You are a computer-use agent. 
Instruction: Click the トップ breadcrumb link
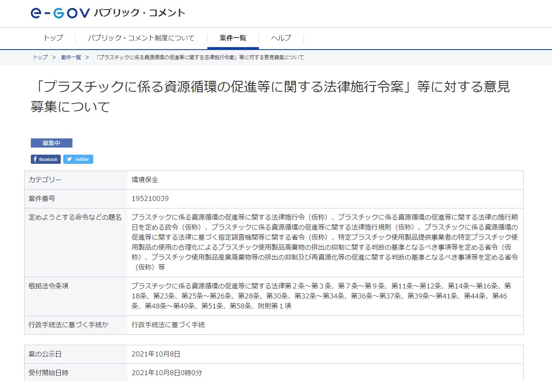click(x=40, y=58)
